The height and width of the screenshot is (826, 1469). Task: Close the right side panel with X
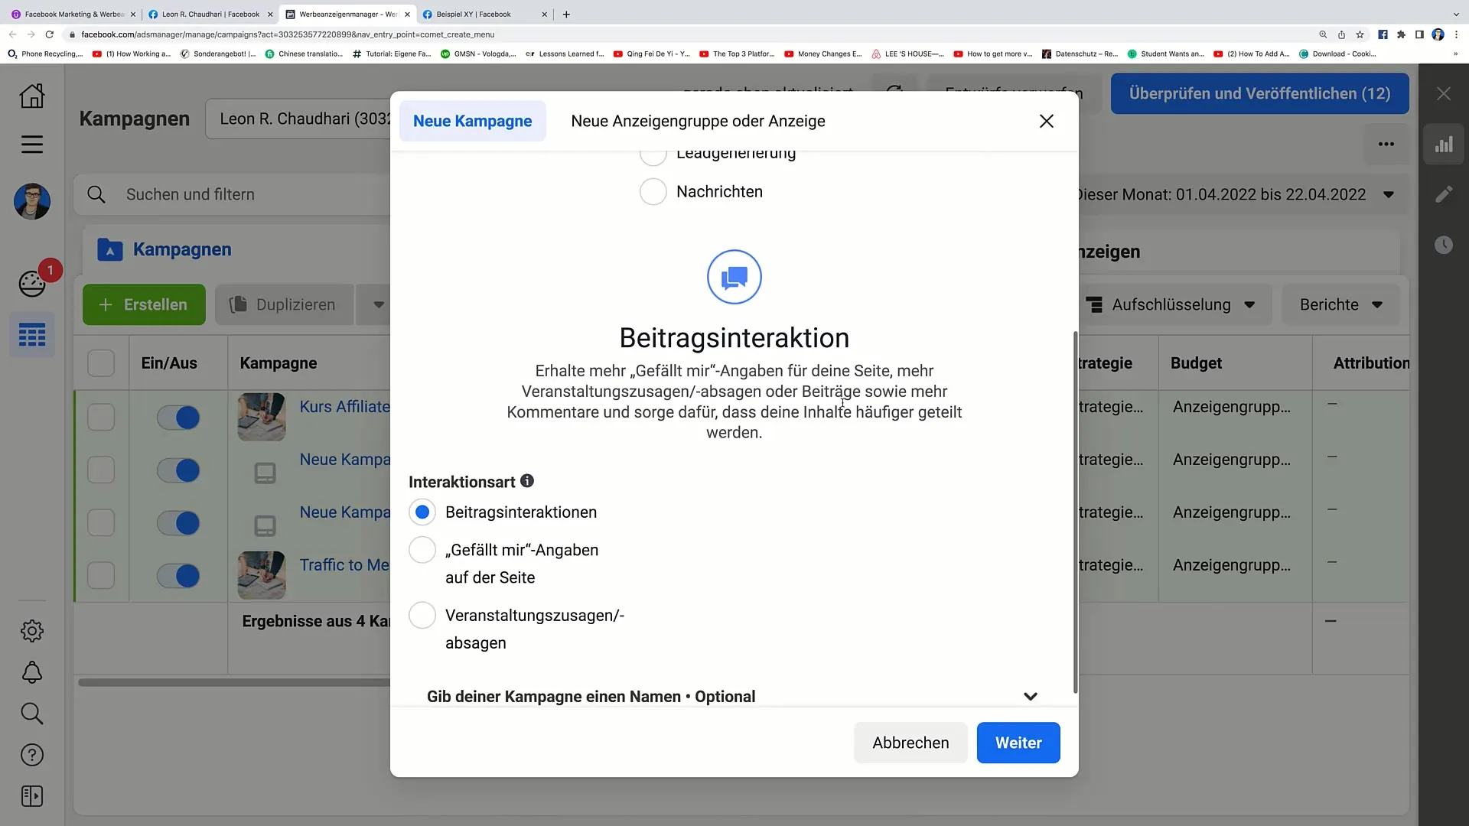[1444, 93]
